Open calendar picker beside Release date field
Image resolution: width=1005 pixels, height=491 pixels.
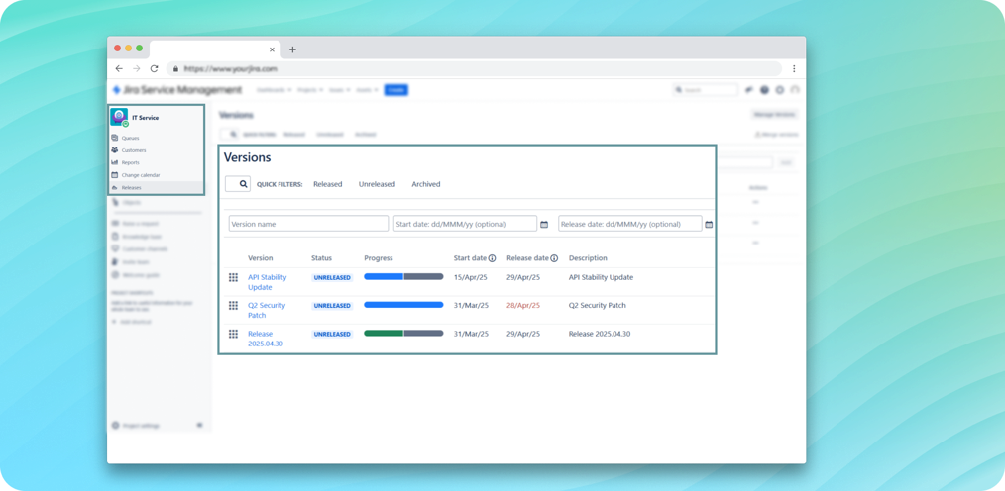709,224
